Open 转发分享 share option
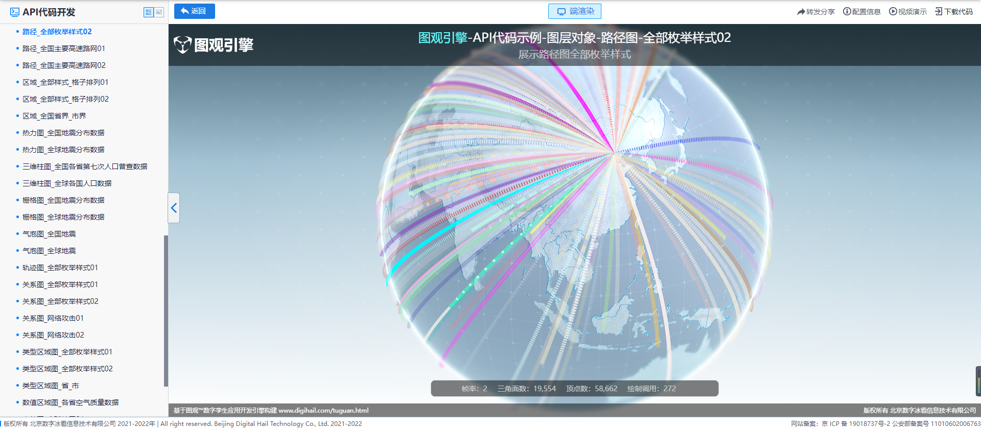981x429 pixels. 815,12
